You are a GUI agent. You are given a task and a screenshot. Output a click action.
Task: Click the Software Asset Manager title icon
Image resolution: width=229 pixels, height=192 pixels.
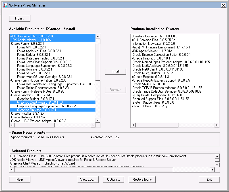point(5,5)
